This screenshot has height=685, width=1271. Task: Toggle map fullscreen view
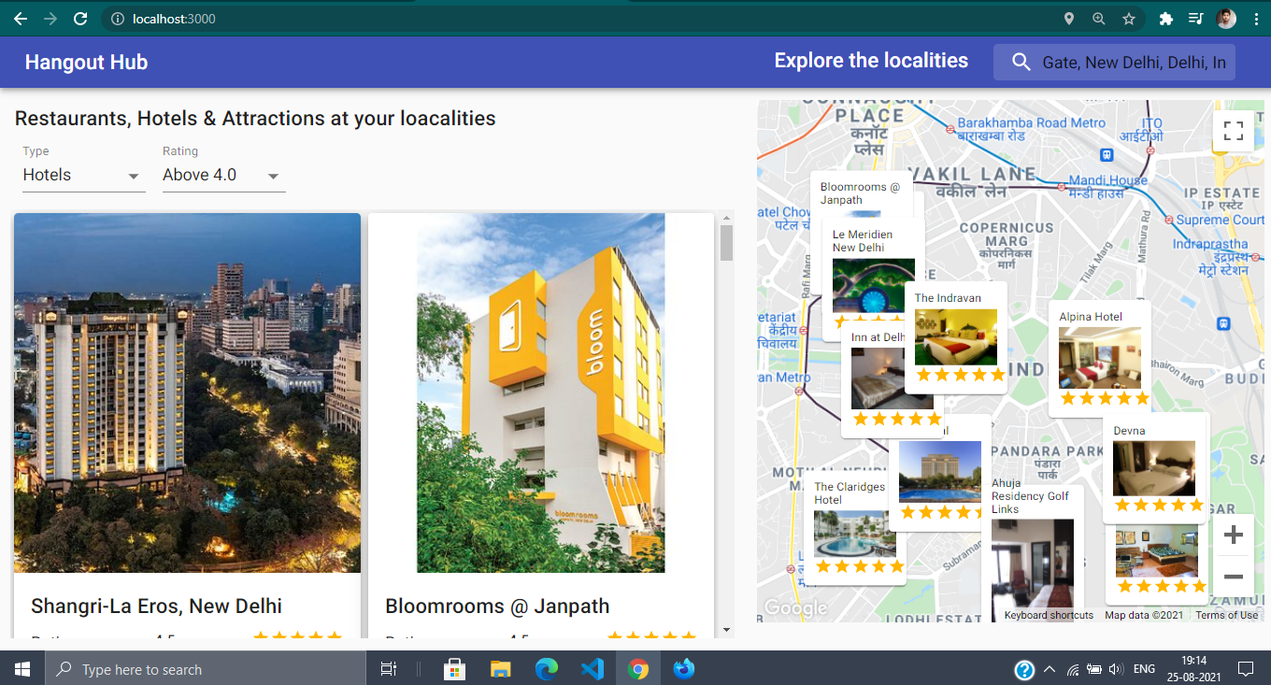tap(1233, 131)
